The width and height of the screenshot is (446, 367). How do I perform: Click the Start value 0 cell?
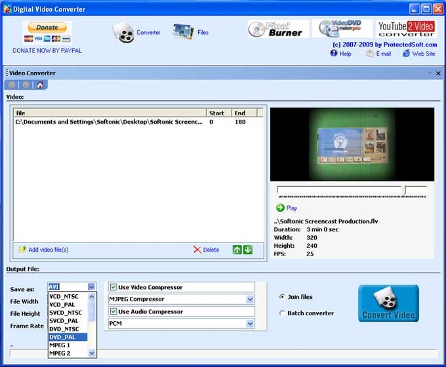(x=211, y=122)
